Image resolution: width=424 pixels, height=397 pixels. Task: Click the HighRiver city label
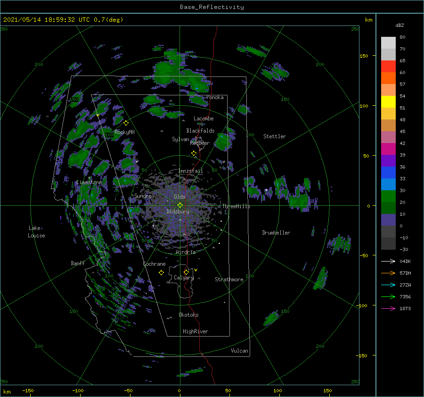(196, 331)
